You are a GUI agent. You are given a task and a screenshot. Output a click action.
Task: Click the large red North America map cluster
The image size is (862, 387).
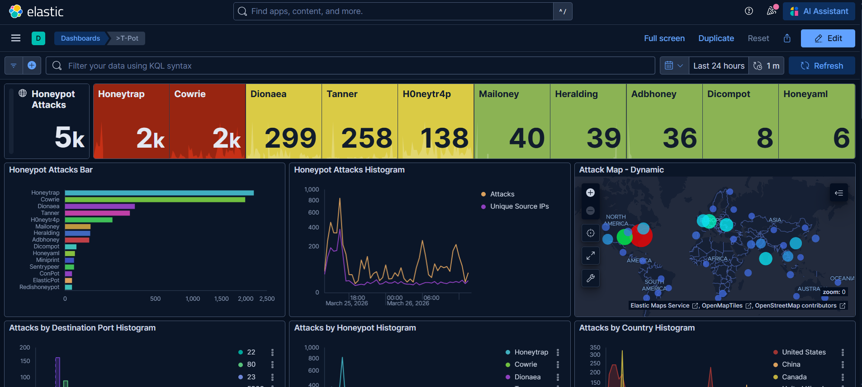641,235
